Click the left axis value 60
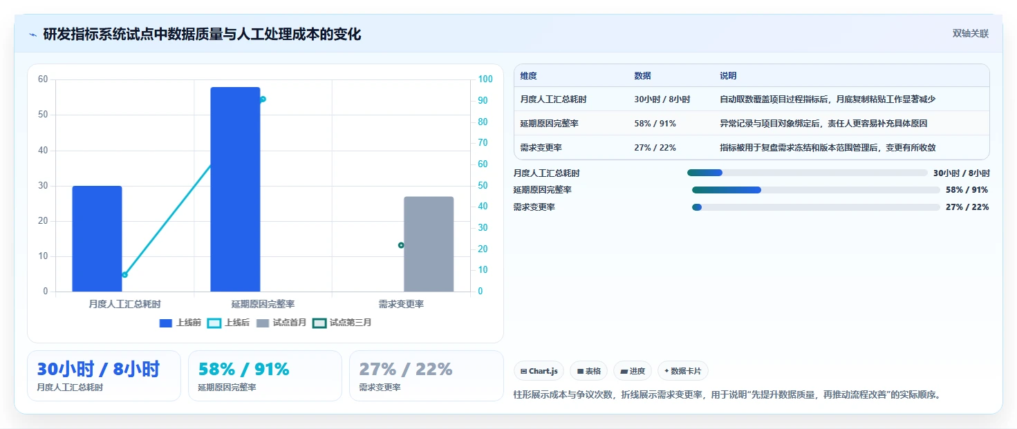Image resolution: width=1017 pixels, height=429 pixels. [43, 79]
